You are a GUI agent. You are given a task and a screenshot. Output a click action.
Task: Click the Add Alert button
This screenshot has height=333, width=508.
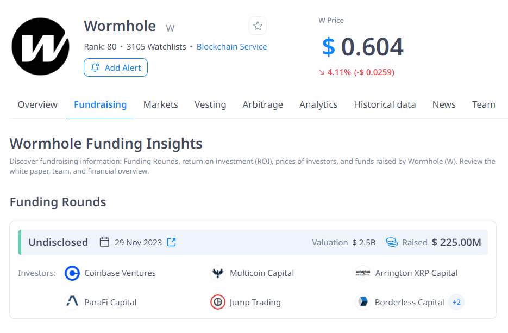point(116,67)
